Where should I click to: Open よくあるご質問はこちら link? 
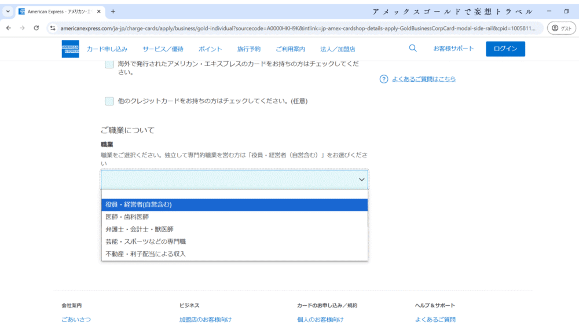424,79
